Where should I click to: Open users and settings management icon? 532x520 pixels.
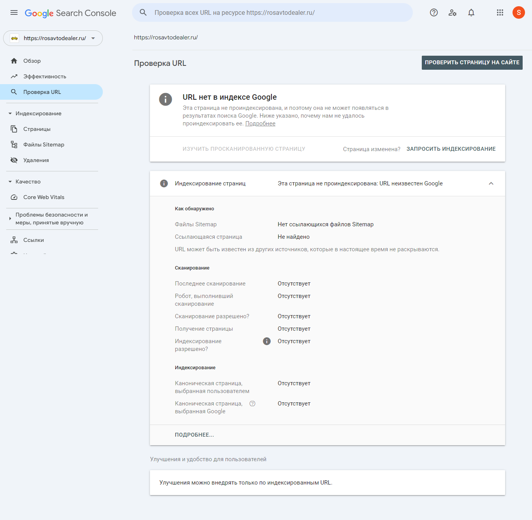(x=452, y=12)
